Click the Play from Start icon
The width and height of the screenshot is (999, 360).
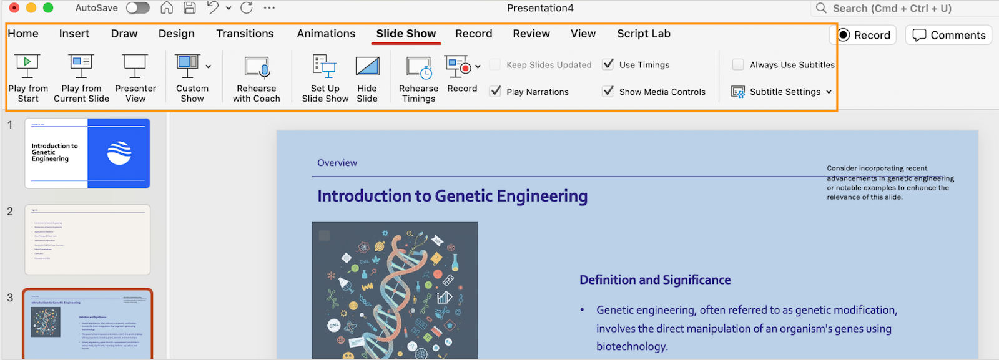pos(27,66)
